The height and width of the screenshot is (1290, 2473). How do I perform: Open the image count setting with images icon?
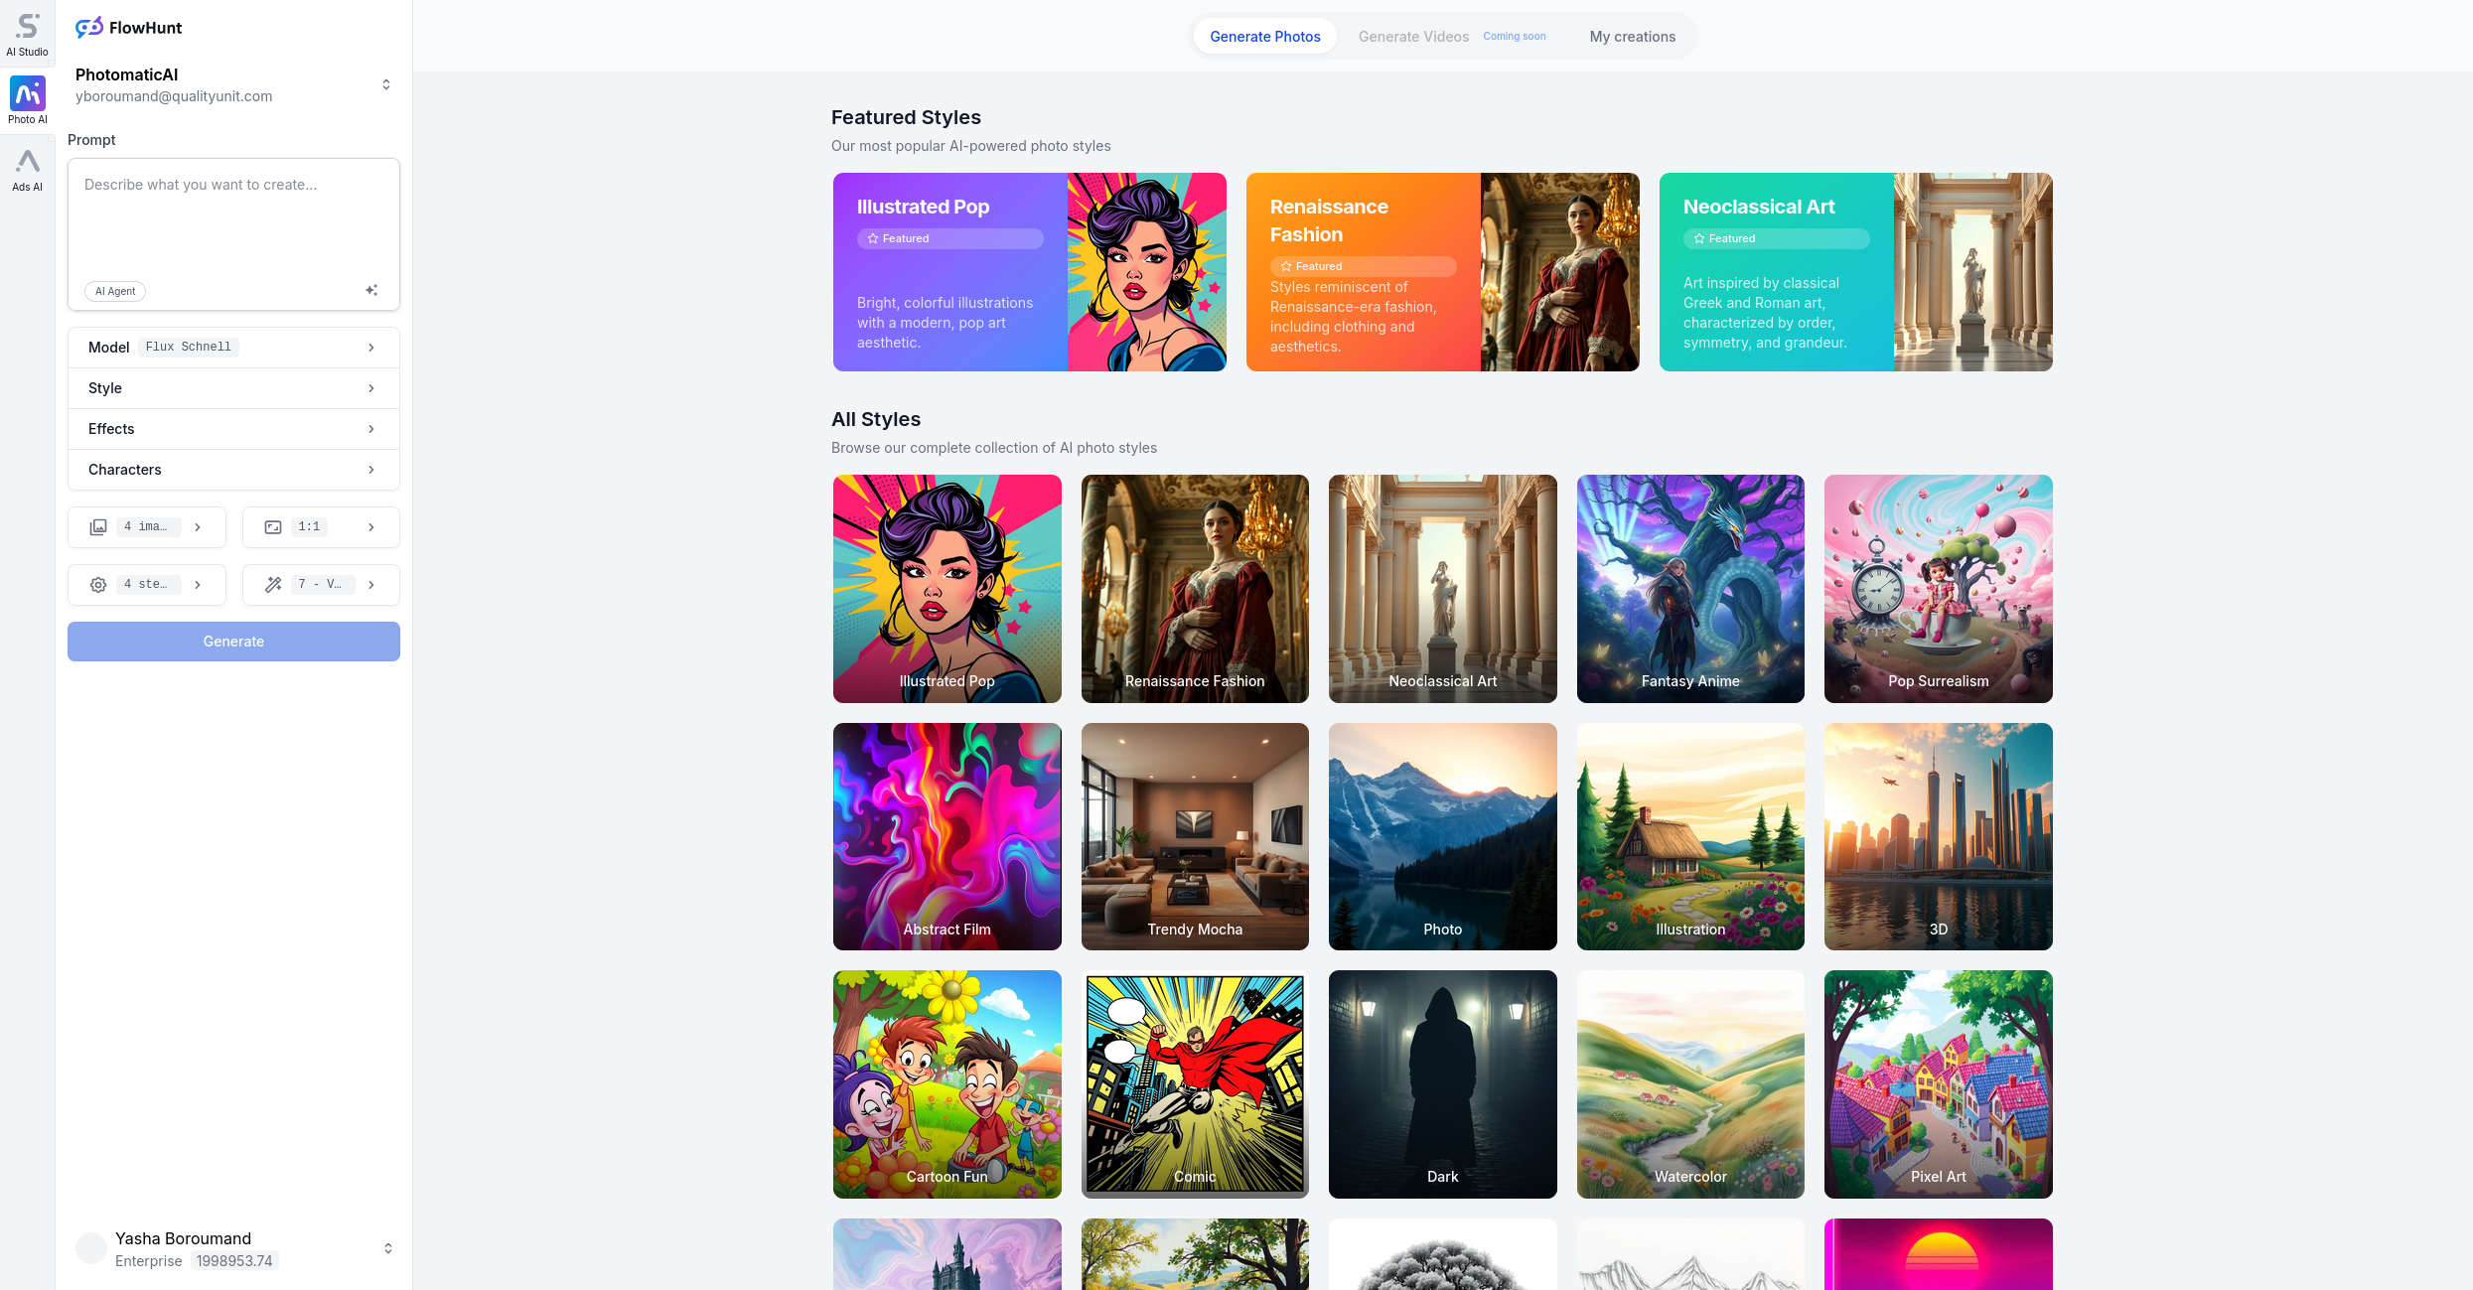click(x=98, y=526)
